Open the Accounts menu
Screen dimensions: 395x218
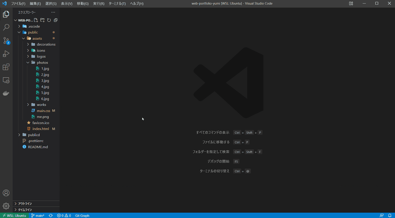click(6, 193)
